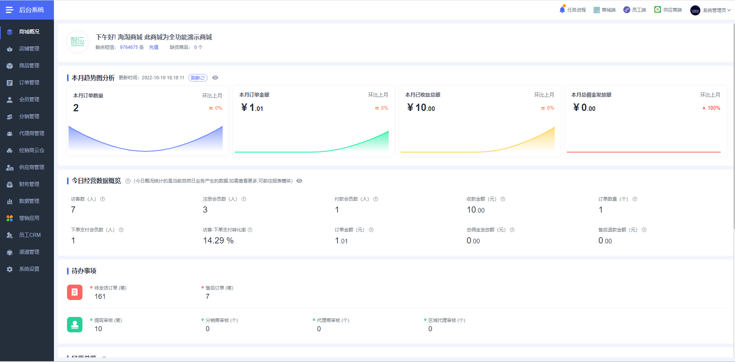Click the 161 pending shipment orders count
The width and height of the screenshot is (735, 362).
[100, 297]
